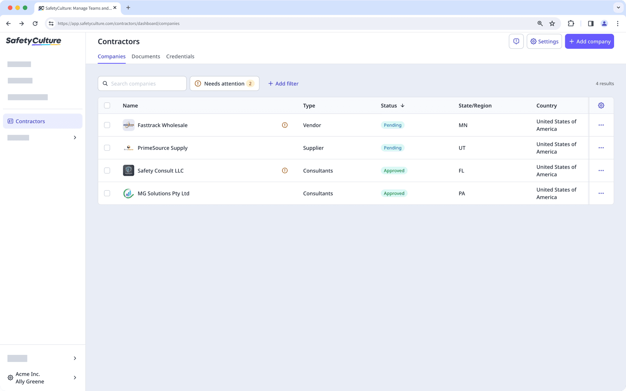626x391 pixels.
Task: Click the warning icon on Safety Consult LLC row
Action: coord(285,171)
